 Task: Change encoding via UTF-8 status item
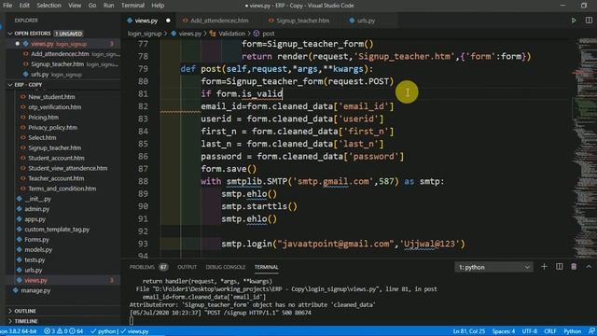pyautogui.click(x=529, y=331)
